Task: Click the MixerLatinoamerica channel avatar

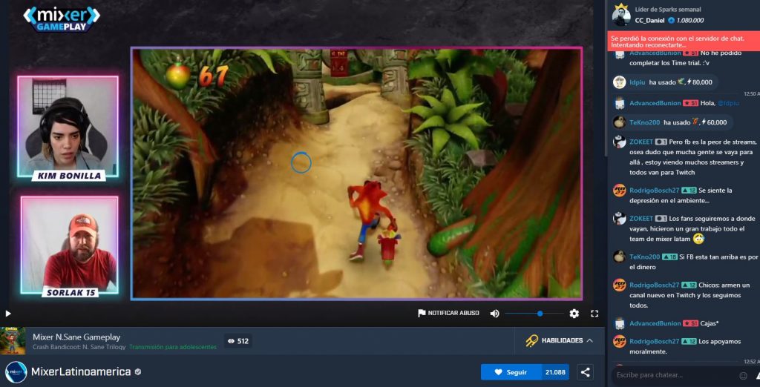Action: click(16, 372)
